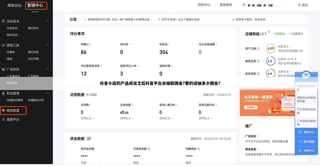
Task: Open 当日违规提醒 details
Action: pos(208,44)
